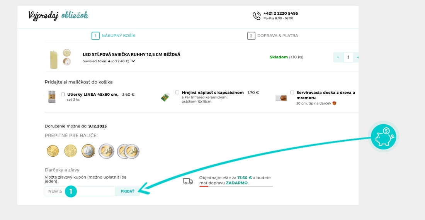This screenshot has width=425, height=220.
Task: Select the 50 cent coin tip
Action: (71, 151)
